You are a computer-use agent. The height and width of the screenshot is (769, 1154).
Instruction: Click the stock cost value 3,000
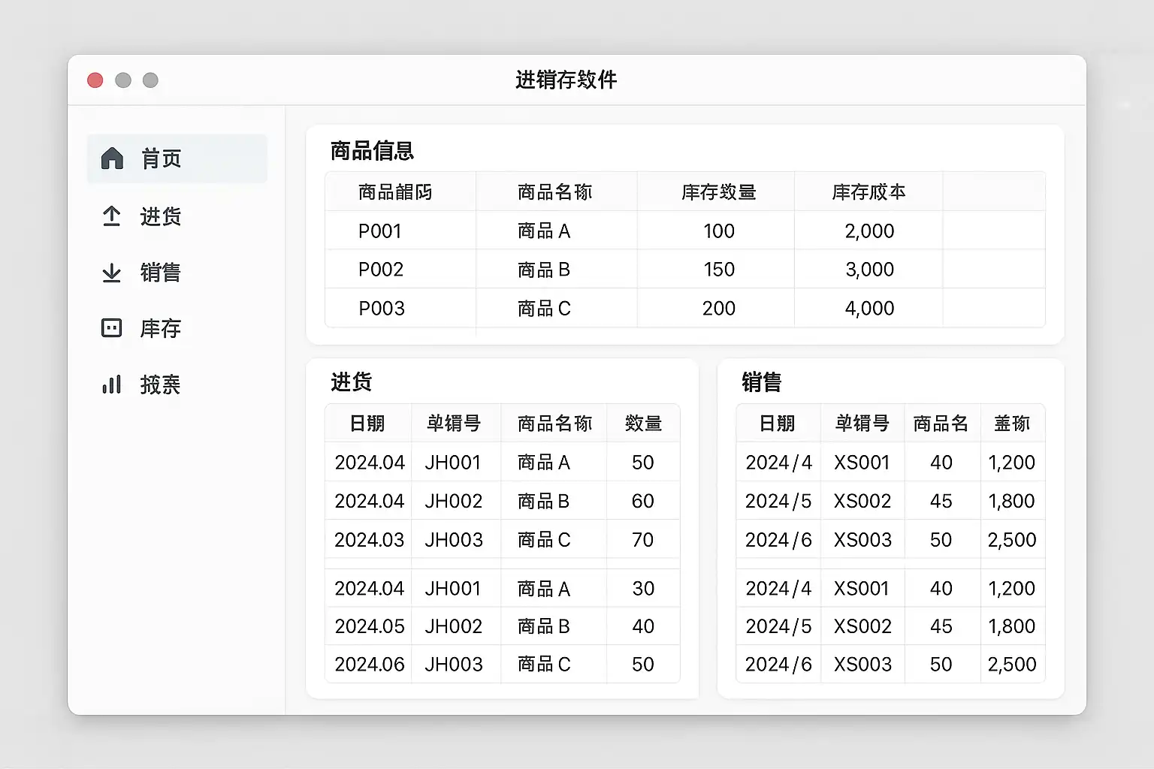(869, 270)
